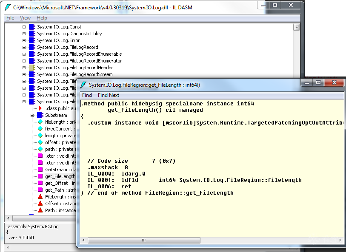
Task: Maximize the get_FileLength disassembly window
Action: (318, 82)
